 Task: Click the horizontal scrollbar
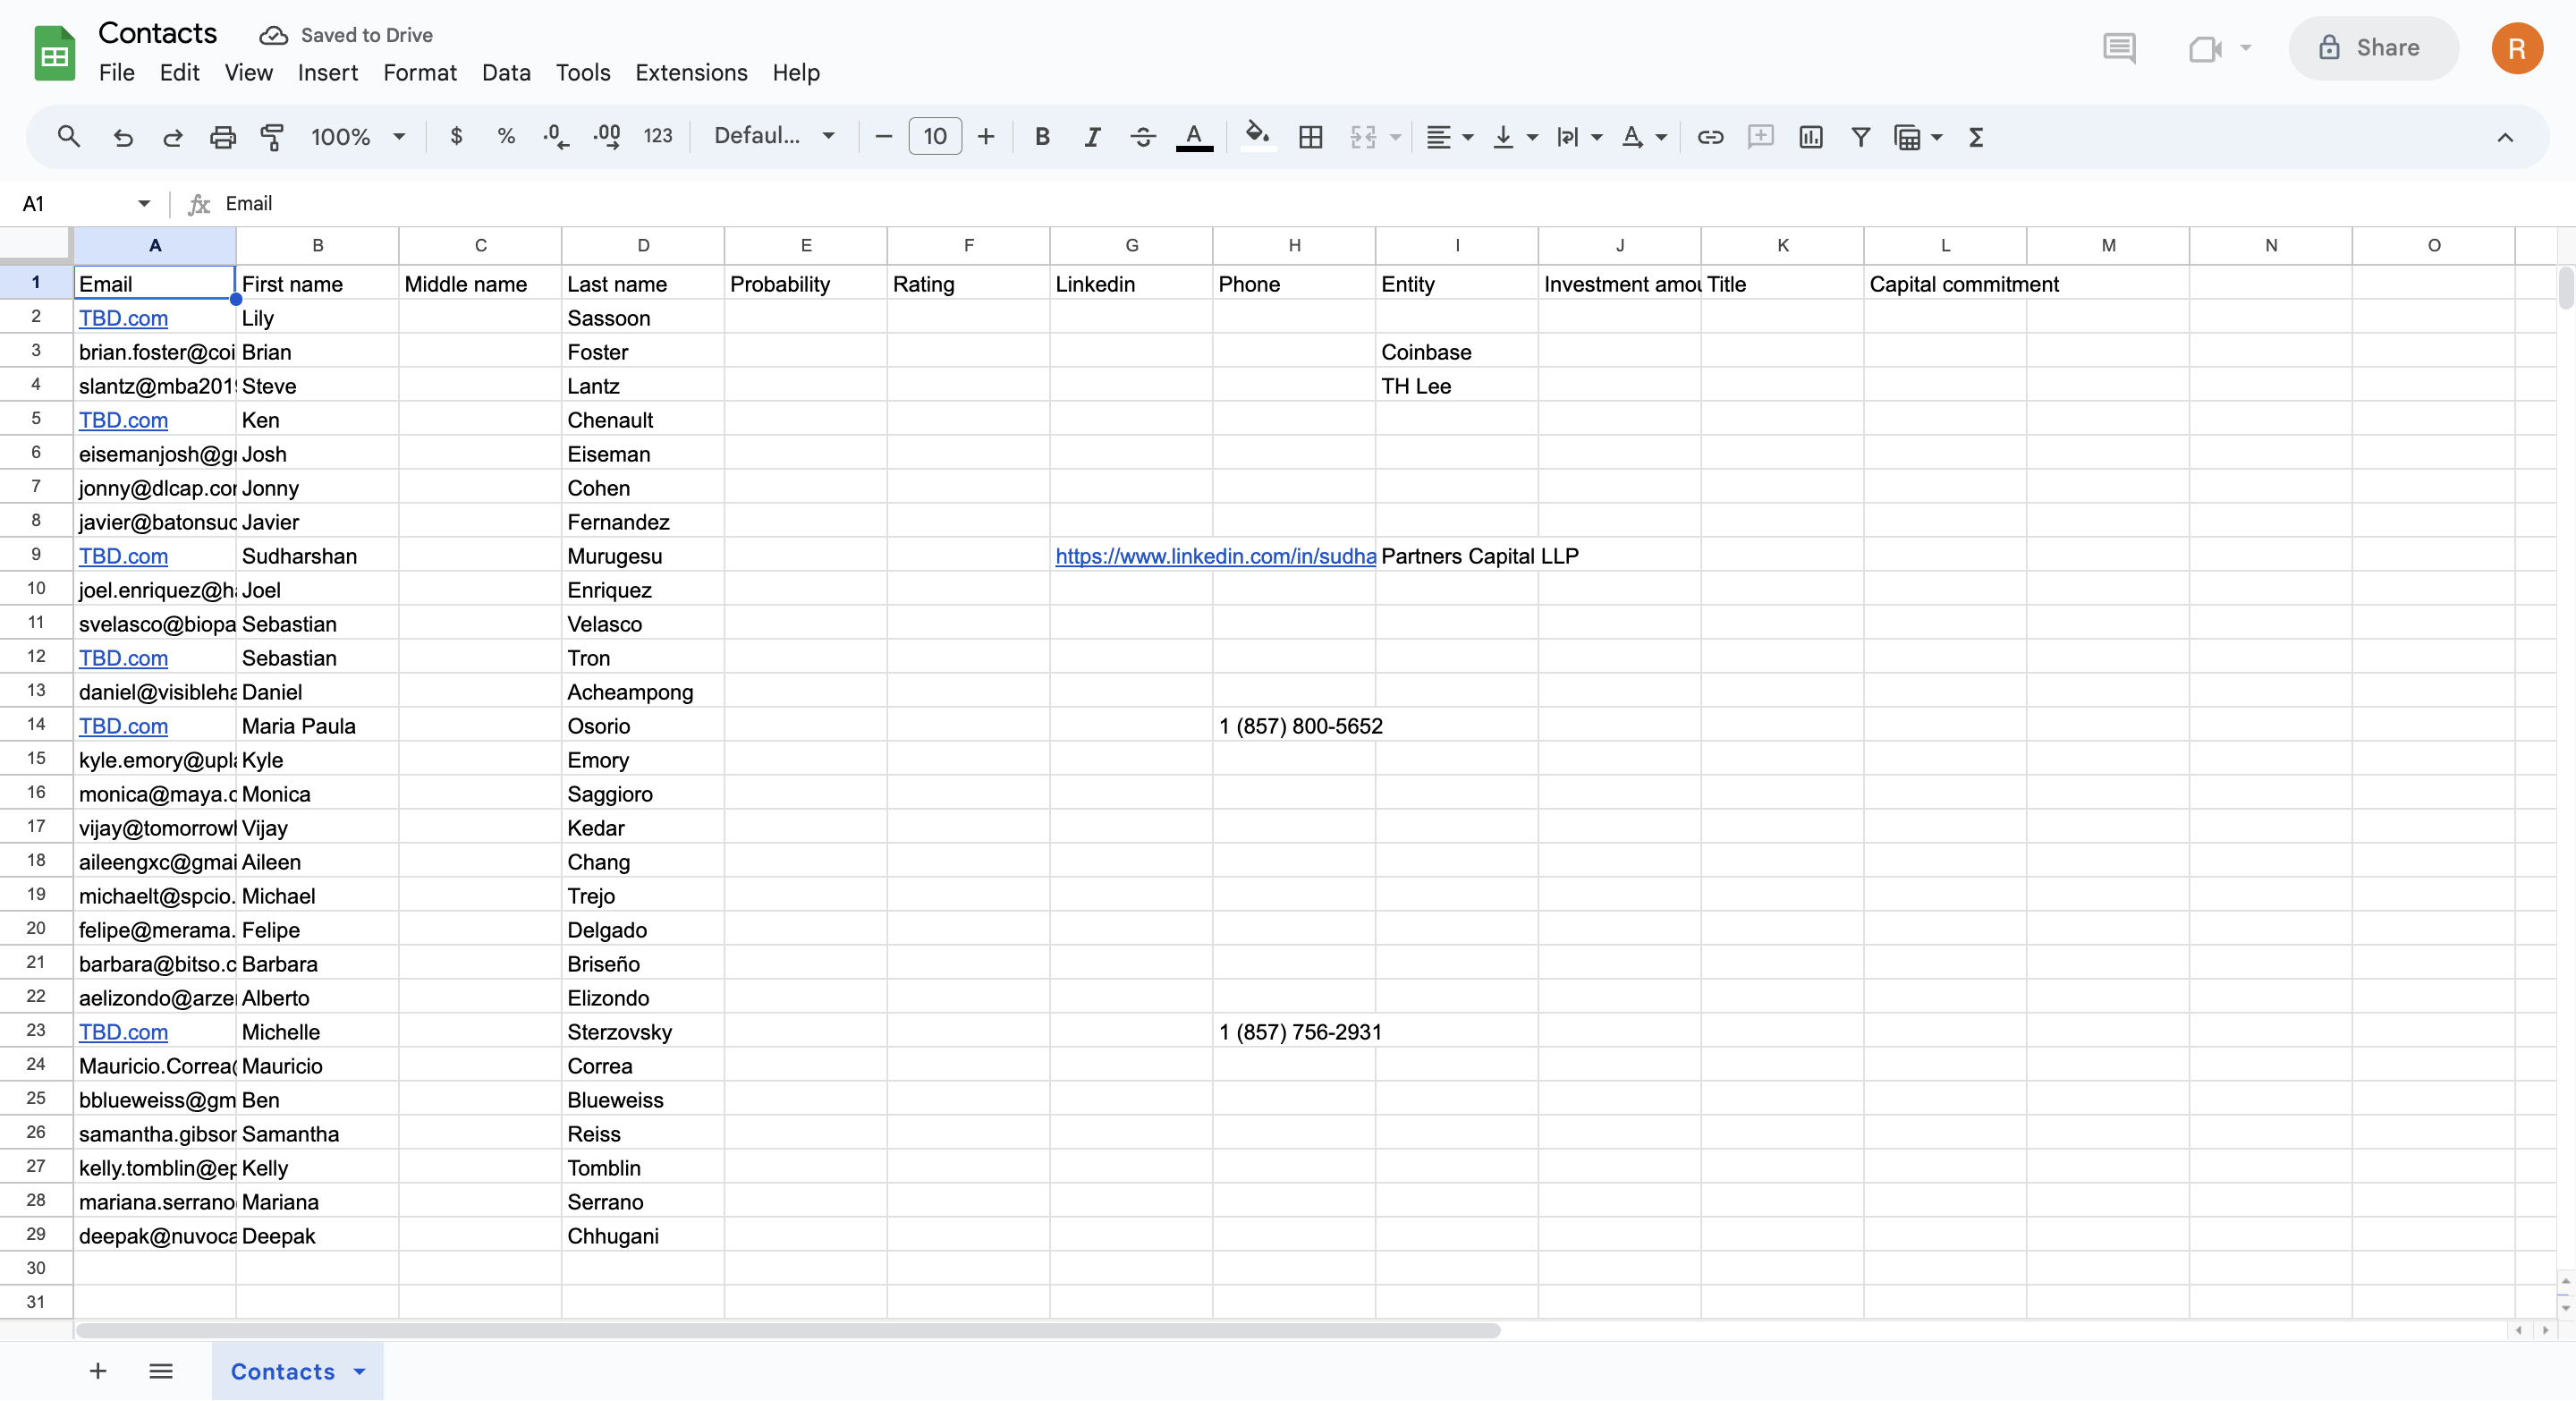[789, 1330]
